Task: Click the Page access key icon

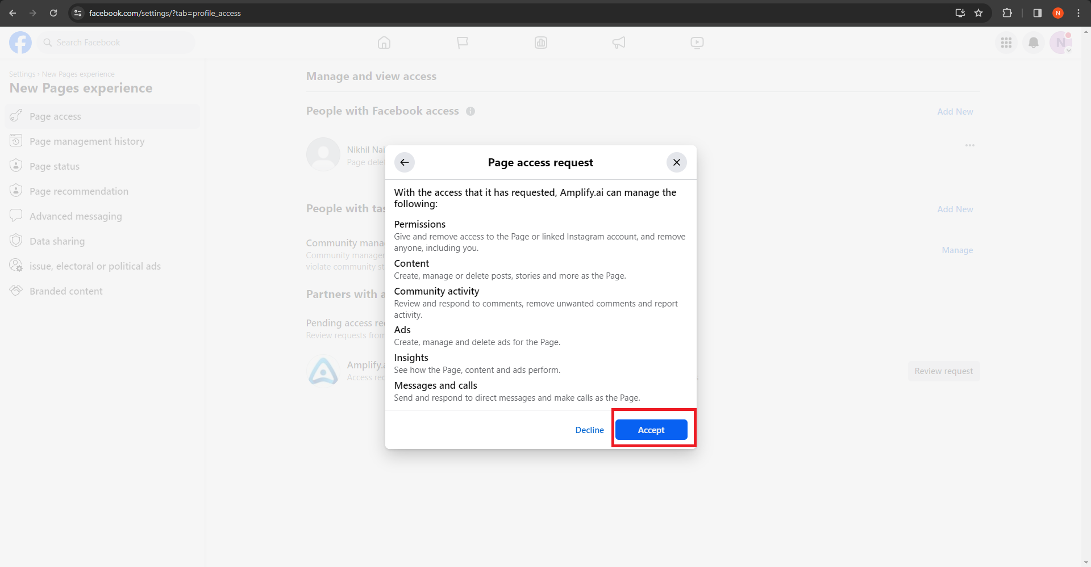Action: coord(16,116)
